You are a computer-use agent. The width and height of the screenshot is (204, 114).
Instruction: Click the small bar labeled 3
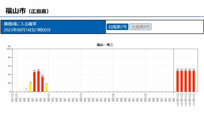(26, 91)
